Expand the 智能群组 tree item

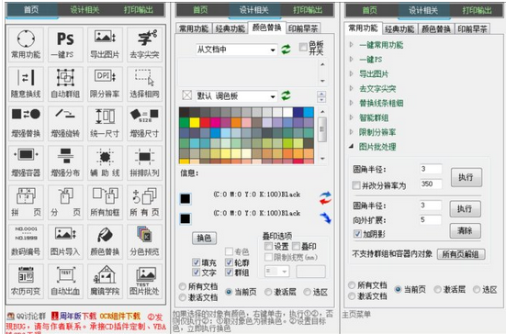[374, 117]
